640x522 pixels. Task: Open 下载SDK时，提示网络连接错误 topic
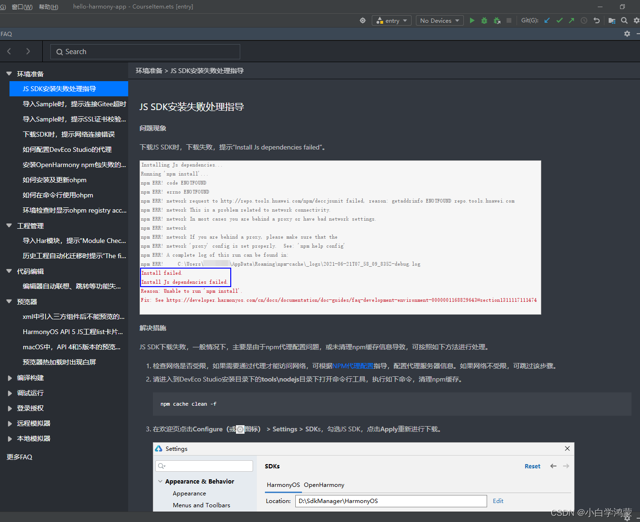click(69, 134)
